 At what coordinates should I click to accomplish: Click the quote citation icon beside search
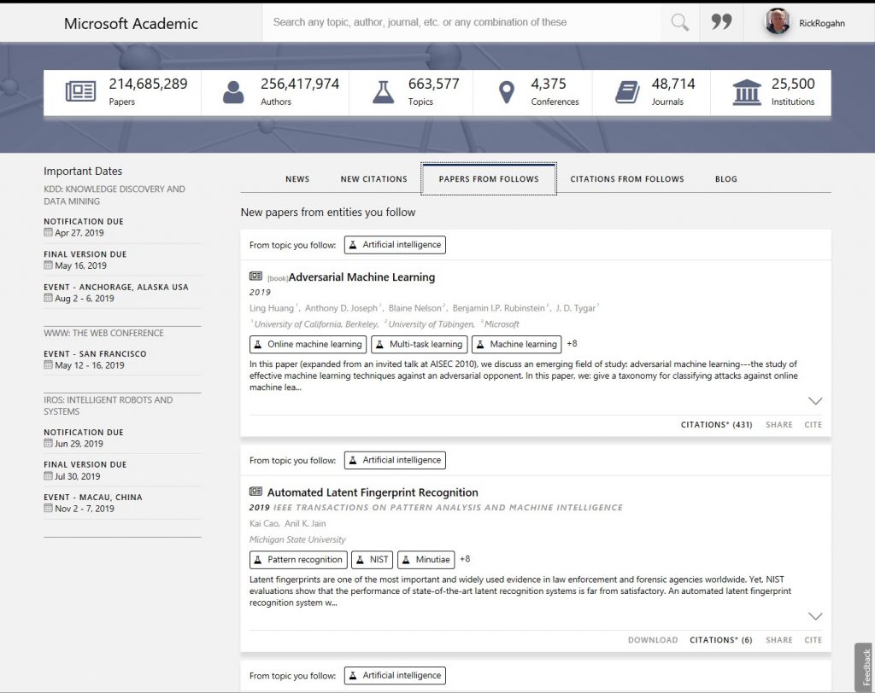pos(721,21)
